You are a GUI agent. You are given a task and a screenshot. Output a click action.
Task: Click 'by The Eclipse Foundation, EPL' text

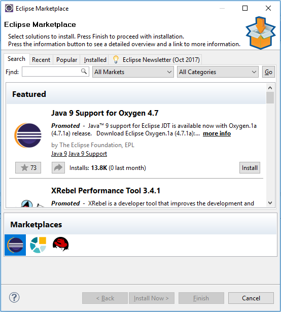(93, 145)
